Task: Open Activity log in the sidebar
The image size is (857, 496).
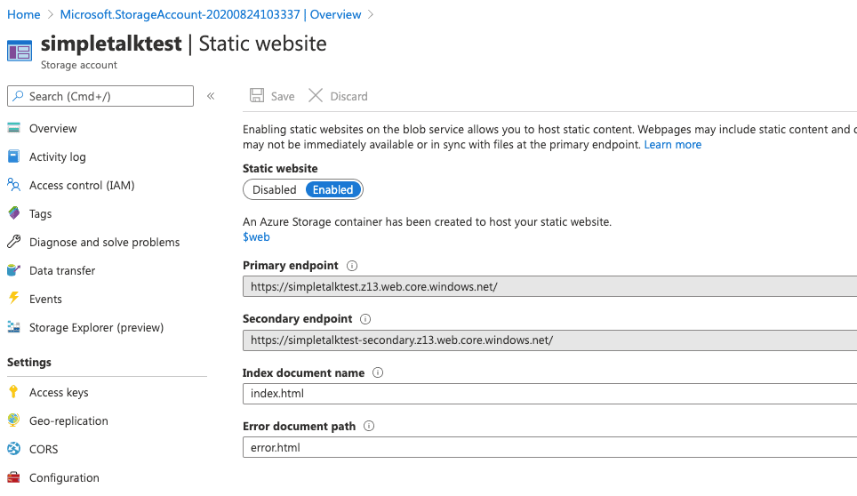Action: (x=58, y=156)
